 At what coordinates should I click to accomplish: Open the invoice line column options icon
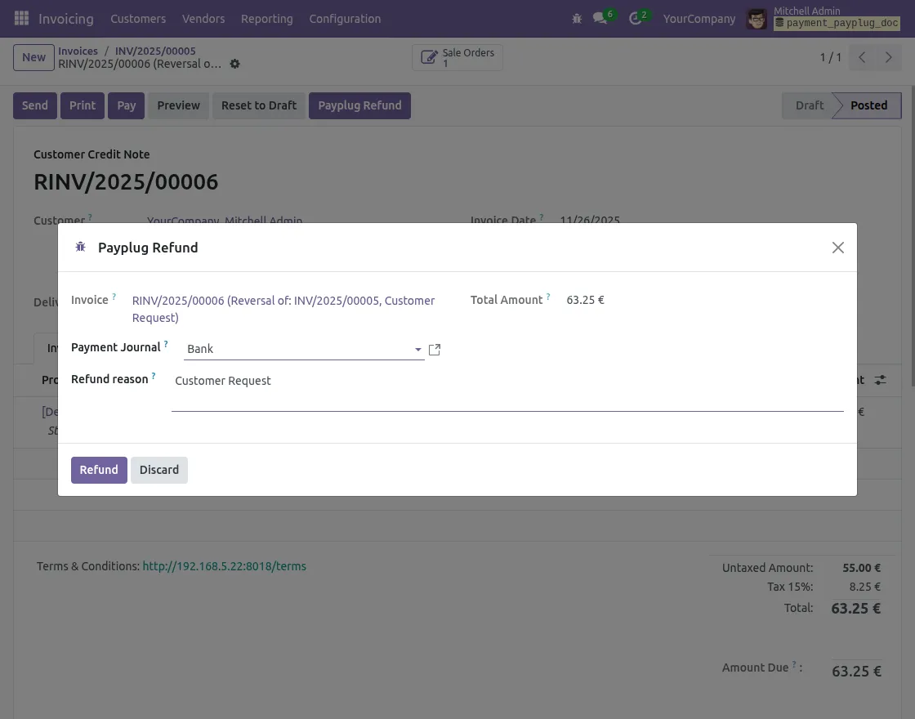point(880,380)
